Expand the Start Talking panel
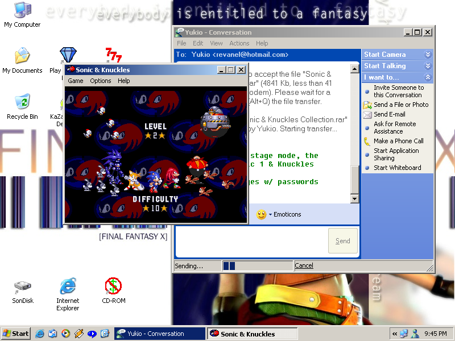This screenshot has height=341, width=455. [428, 66]
